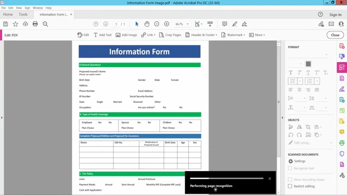
Task: Zoom in with the plus icon
Action: pyautogui.click(x=167, y=24)
